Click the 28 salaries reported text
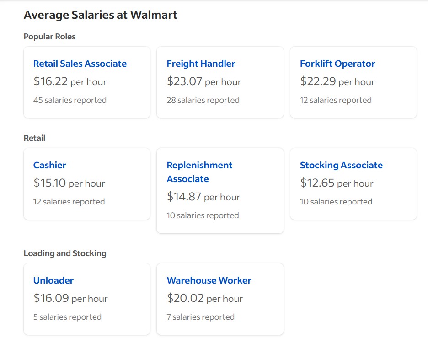Screen dimensions: 428x349 (x=203, y=100)
